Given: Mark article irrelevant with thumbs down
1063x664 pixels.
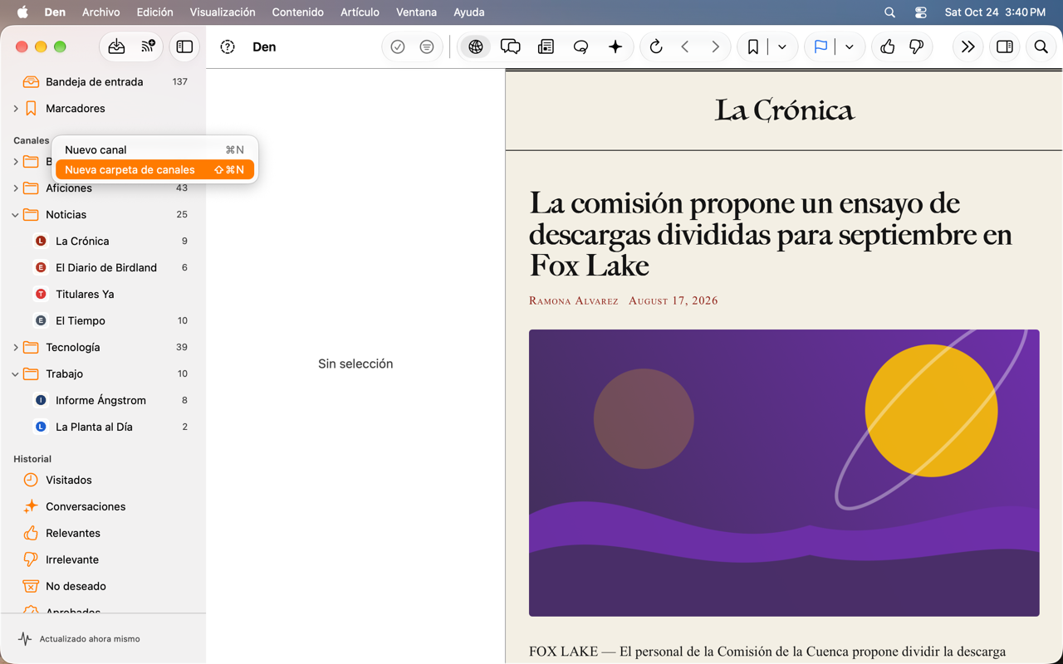Looking at the screenshot, I should point(917,47).
